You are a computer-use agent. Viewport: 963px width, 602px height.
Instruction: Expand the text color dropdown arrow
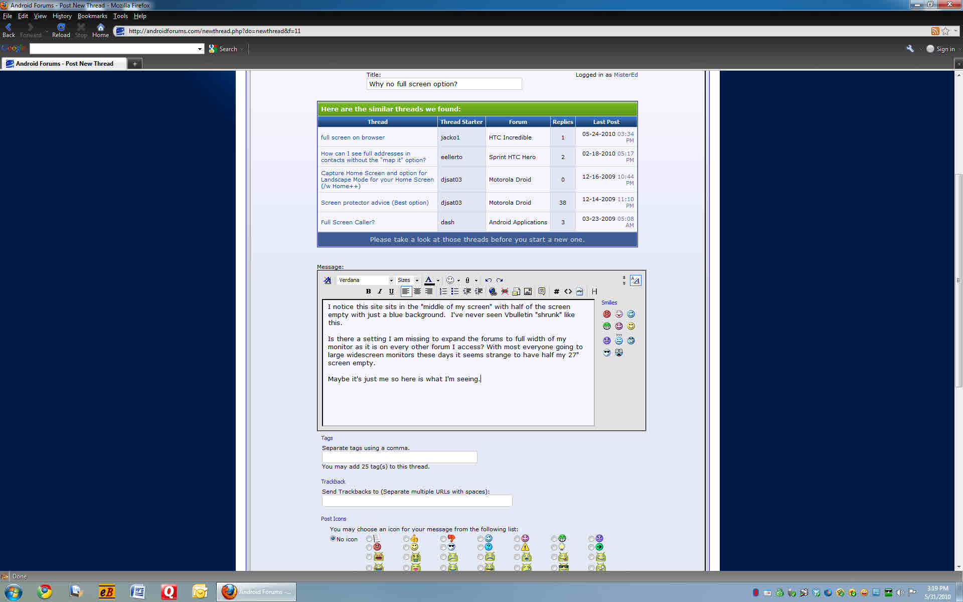coord(438,281)
